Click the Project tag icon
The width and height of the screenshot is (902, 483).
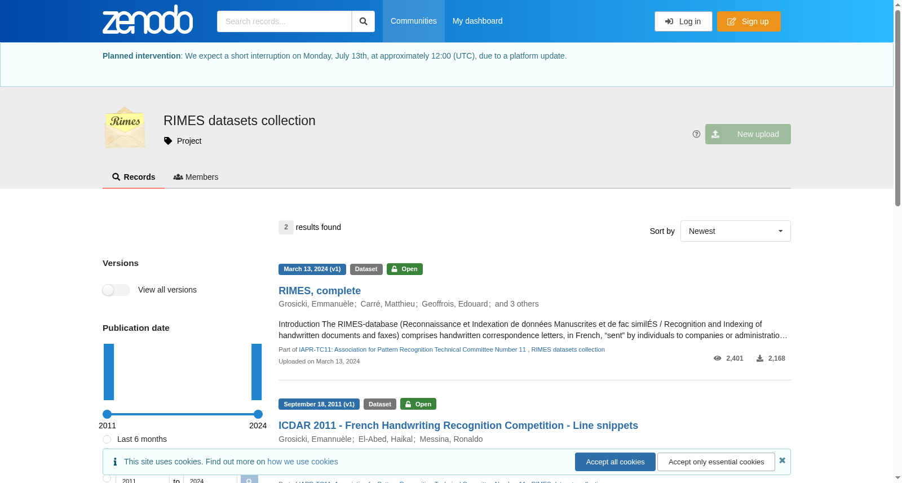[168, 141]
